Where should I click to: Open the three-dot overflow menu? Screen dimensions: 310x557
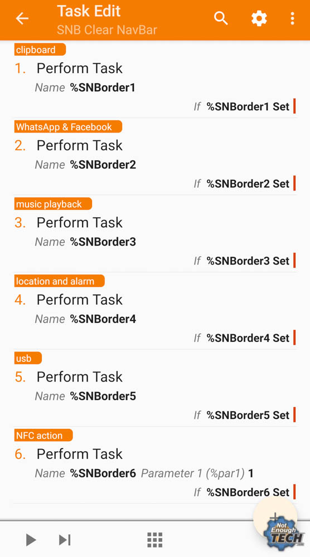tap(292, 18)
